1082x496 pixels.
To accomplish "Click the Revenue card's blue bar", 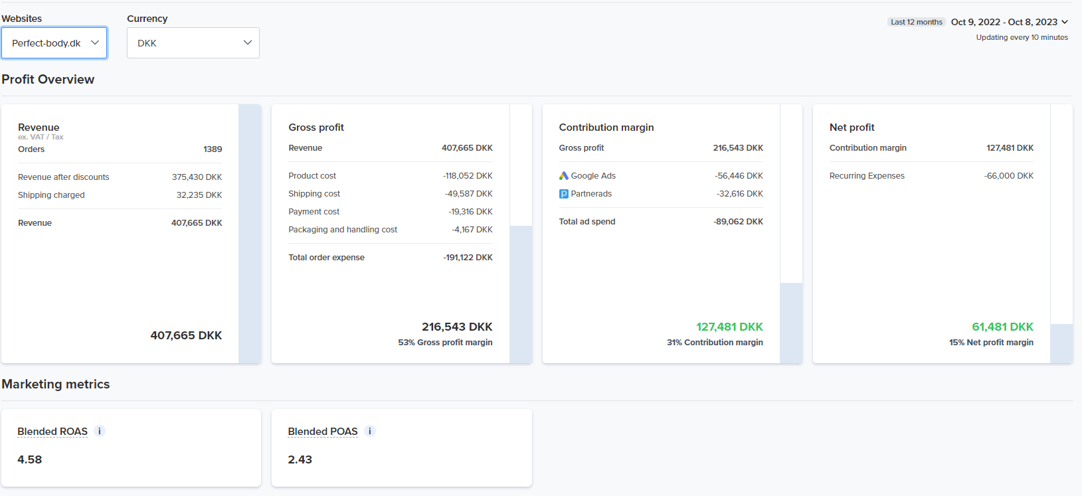I will (250, 234).
